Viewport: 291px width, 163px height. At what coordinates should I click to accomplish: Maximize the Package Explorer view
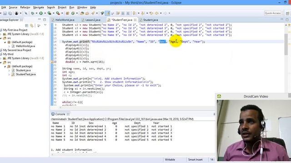coord(45,19)
